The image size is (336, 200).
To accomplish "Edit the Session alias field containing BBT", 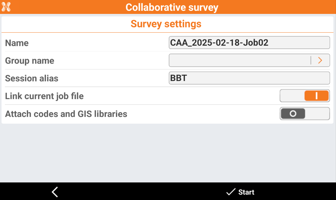I will pyautogui.click(x=249, y=78).
